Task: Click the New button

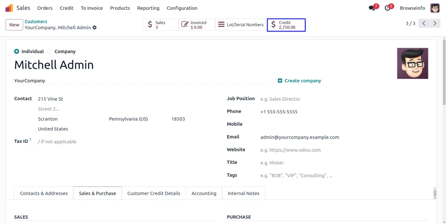Action: pos(14,25)
